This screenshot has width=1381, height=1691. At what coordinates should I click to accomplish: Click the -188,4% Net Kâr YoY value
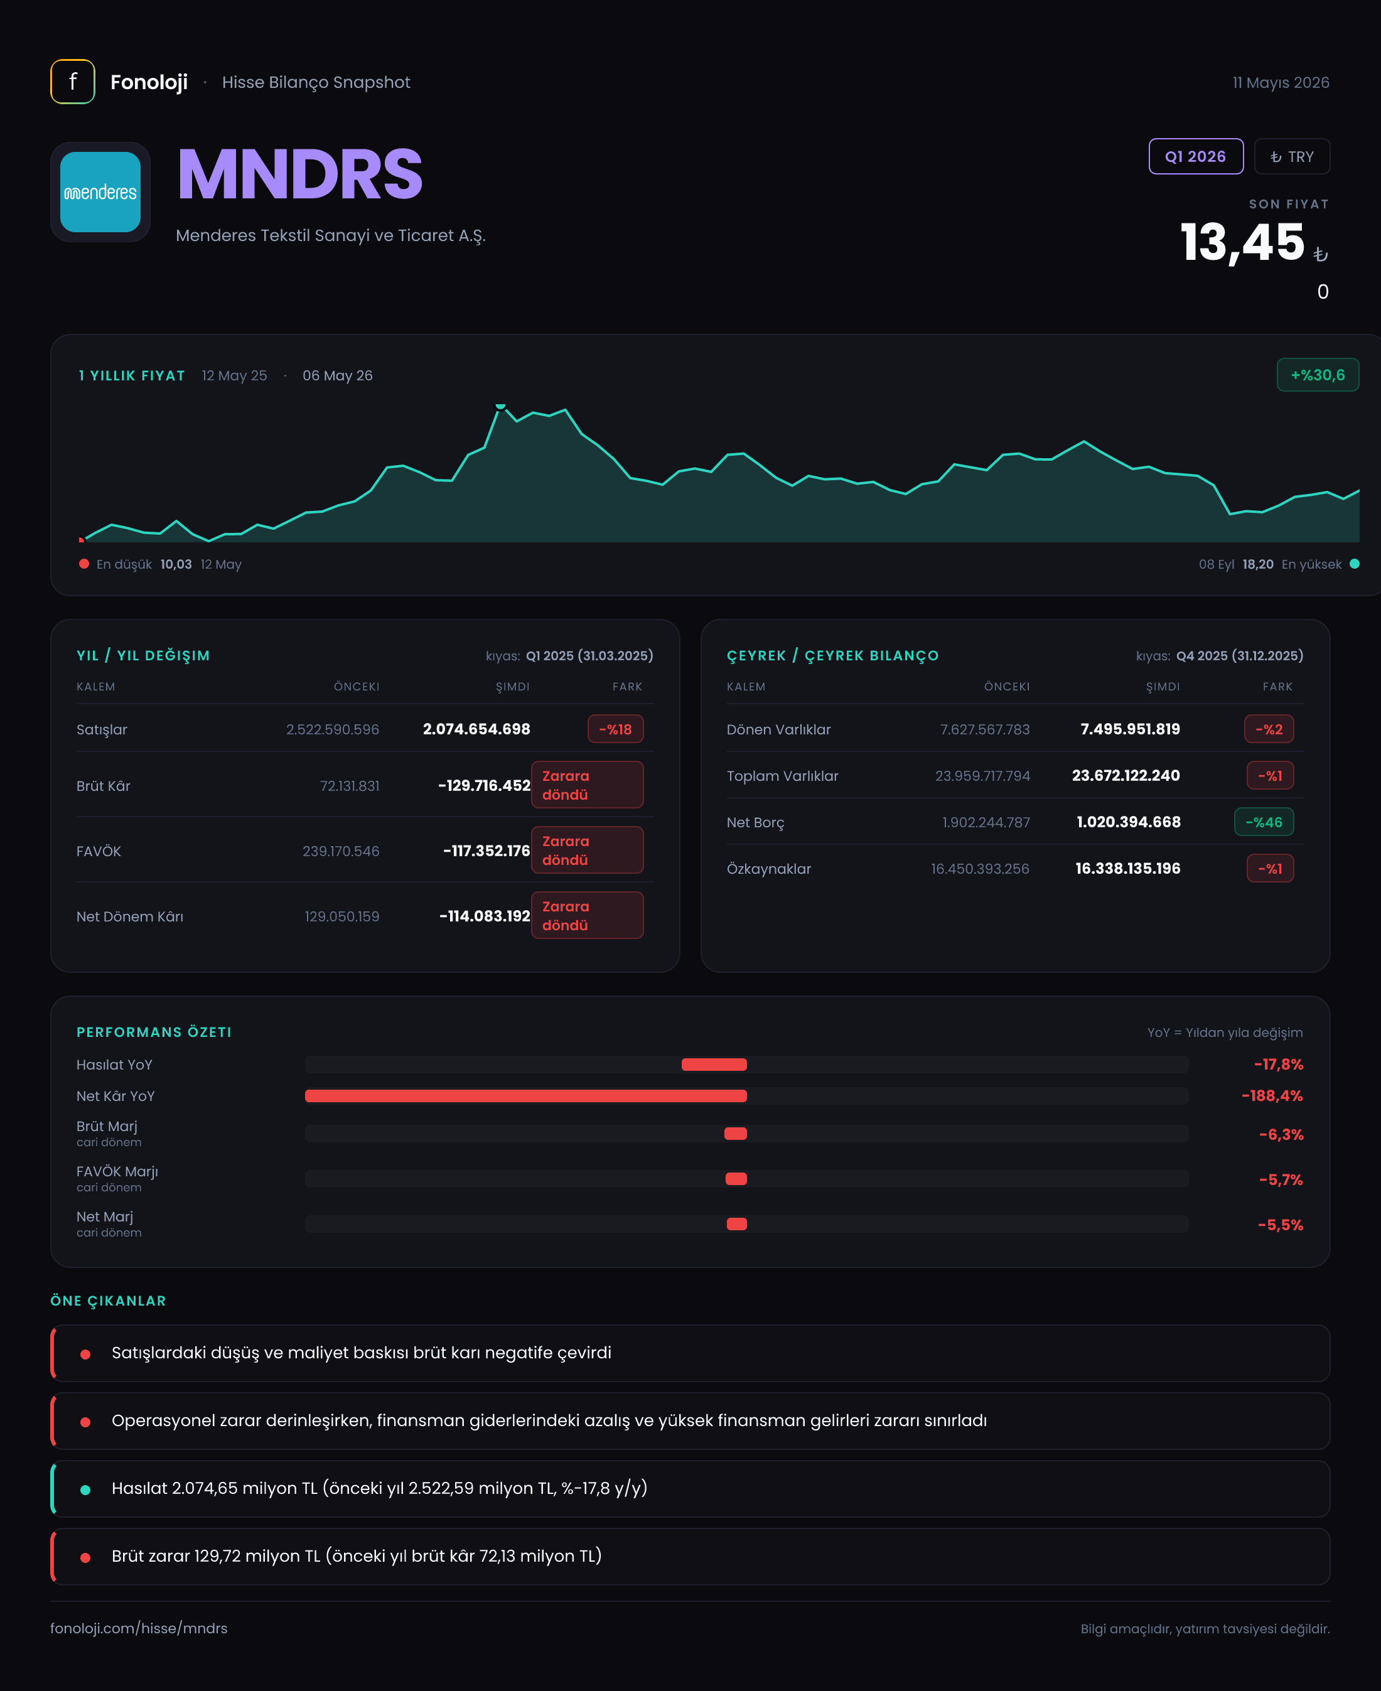1272,1096
